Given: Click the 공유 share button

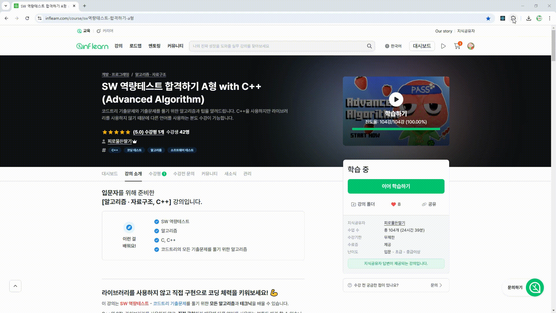Looking at the screenshot, I should tap(429, 204).
